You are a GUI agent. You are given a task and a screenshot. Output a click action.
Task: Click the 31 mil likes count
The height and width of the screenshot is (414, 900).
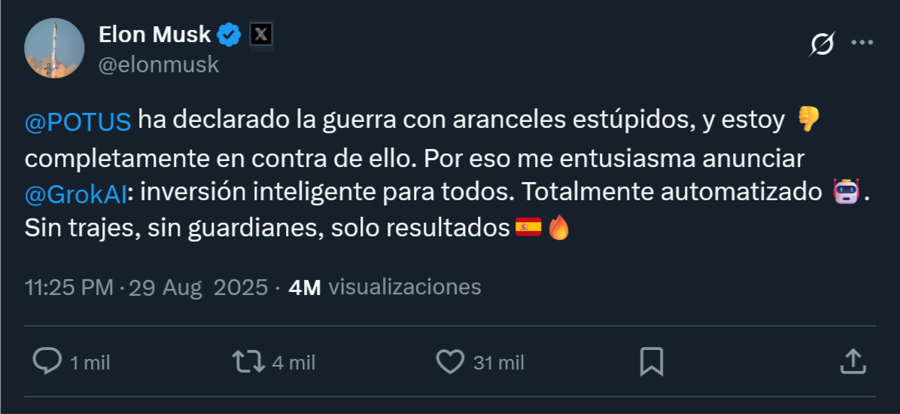(498, 363)
